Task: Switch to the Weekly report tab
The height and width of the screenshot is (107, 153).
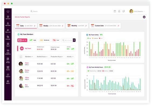Action: (x=51, y=26)
